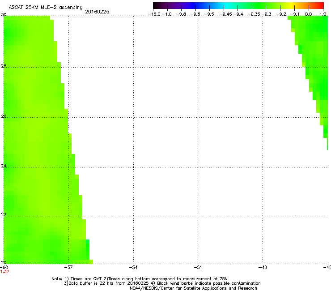The image size is (331, 291).
Task: Select the 1.0 colorbar label
Action: pyautogui.click(x=323, y=14)
